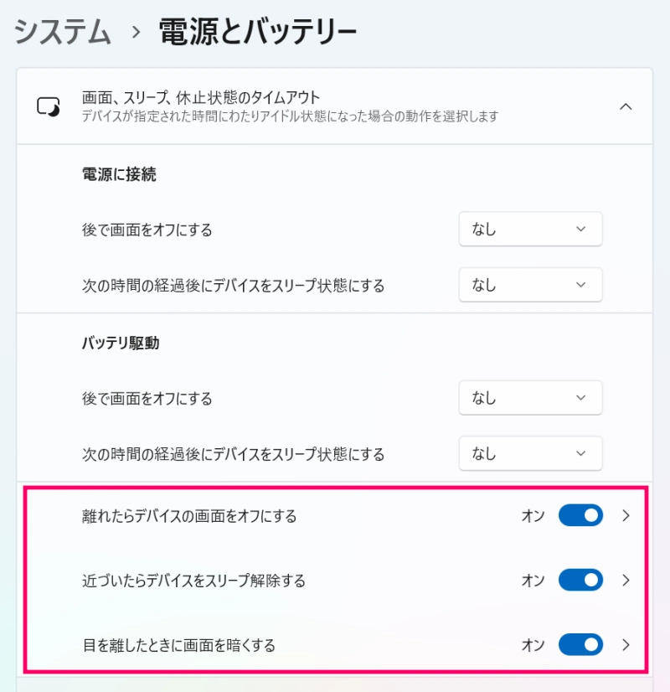Turn off 離れたらデバイスの画面をオフにする
Viewport: 670px width, 692px height.
580,515
